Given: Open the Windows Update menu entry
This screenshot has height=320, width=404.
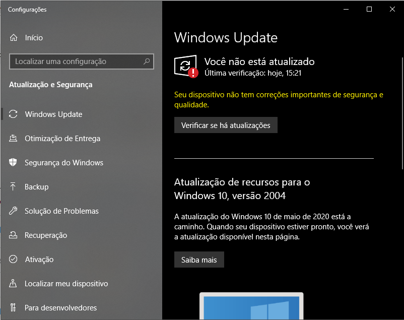Looking at the screenshot, I should pos(82,114).
